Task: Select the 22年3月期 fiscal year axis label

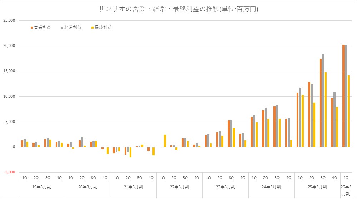Action: (x=180, y=187)
